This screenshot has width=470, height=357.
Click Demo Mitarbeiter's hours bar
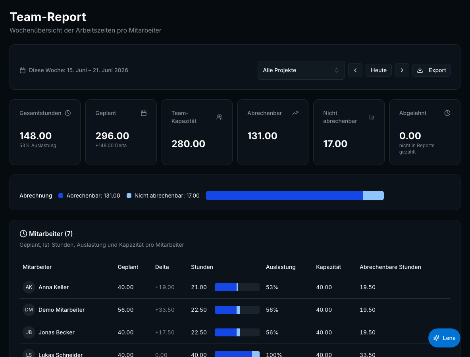pos(237,310)
